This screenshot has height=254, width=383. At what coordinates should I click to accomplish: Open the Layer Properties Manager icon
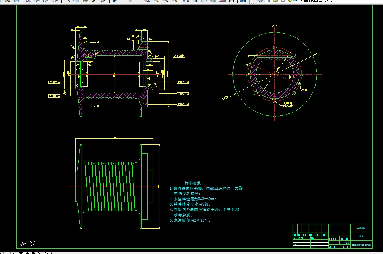260,1
